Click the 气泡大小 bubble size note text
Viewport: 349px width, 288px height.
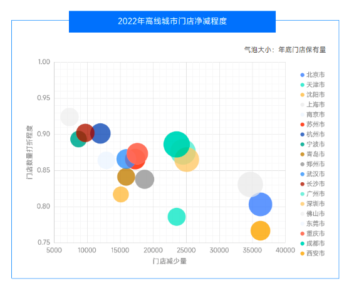pos(285,49)
